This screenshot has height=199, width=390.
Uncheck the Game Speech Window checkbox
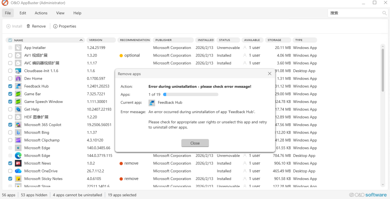click(x=10, y=102)
